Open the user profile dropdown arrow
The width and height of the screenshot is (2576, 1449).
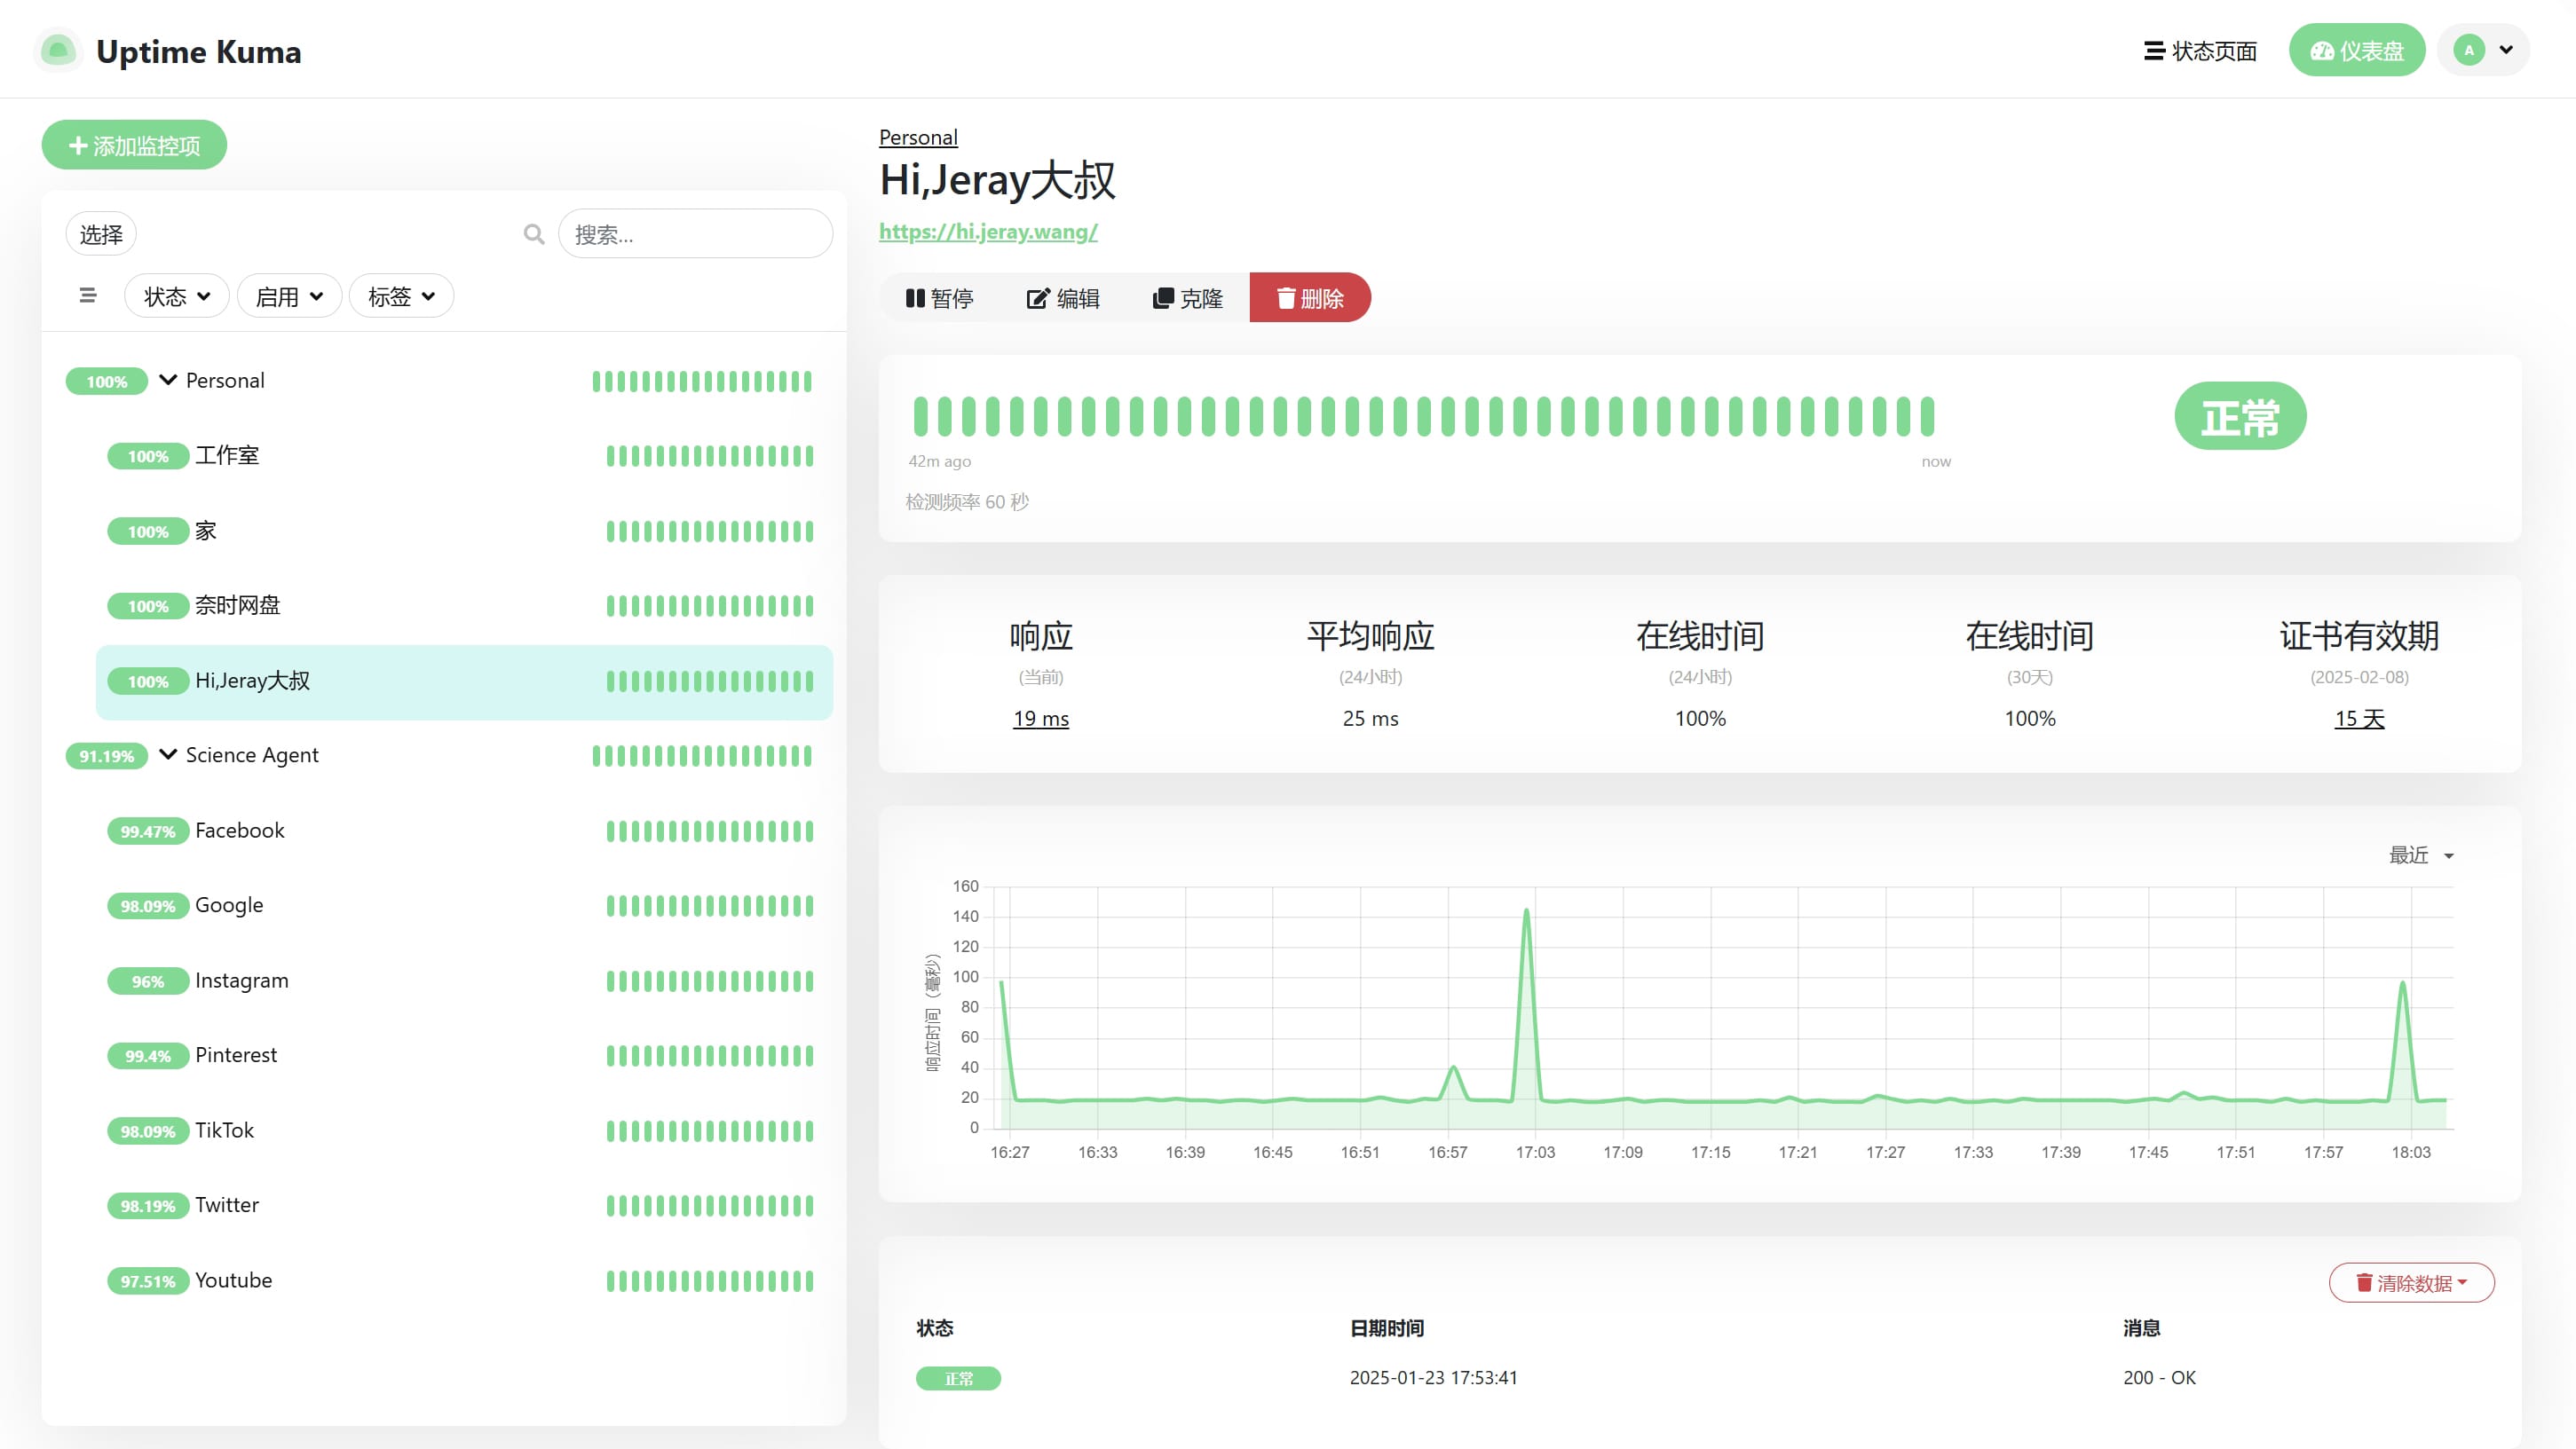(x=2506, y=50)
